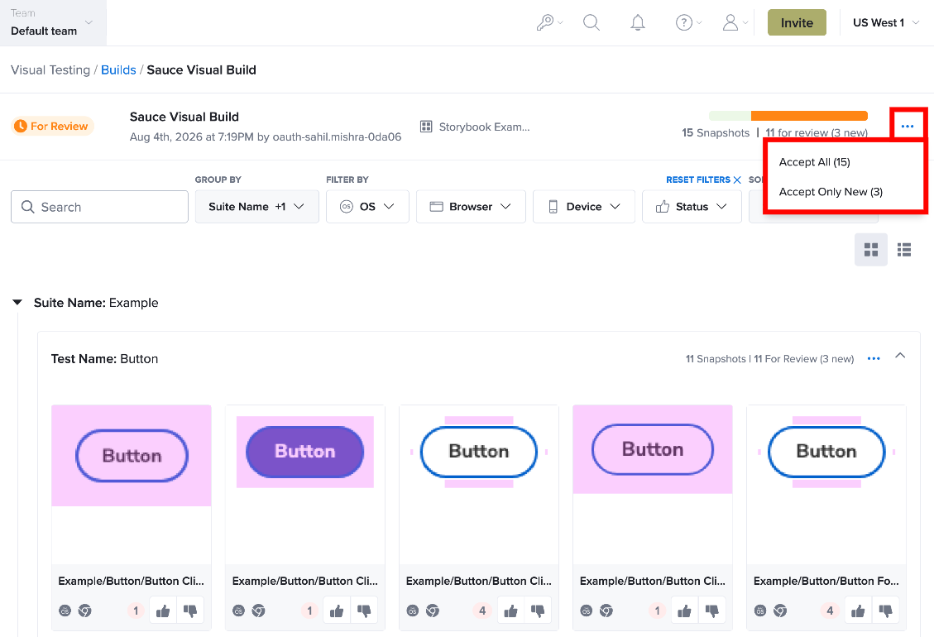Go to Builds breadcrumb link
This screenshot has width=934, height=637.
[118, 69]
